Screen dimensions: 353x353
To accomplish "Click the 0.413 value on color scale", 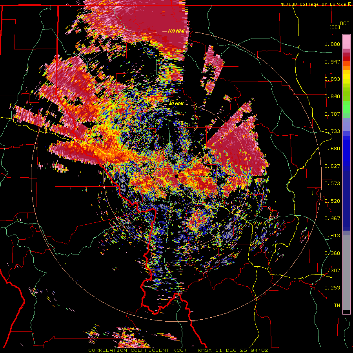I will pos(332,235).
